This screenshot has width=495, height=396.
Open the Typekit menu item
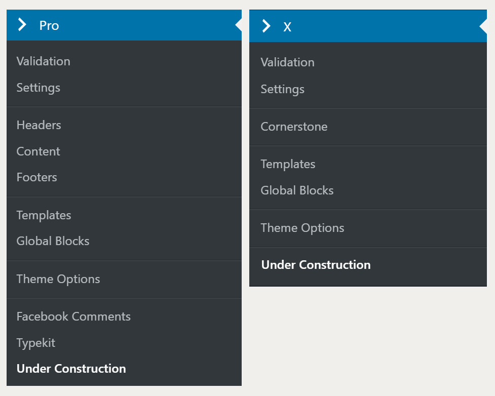(36, 343)
